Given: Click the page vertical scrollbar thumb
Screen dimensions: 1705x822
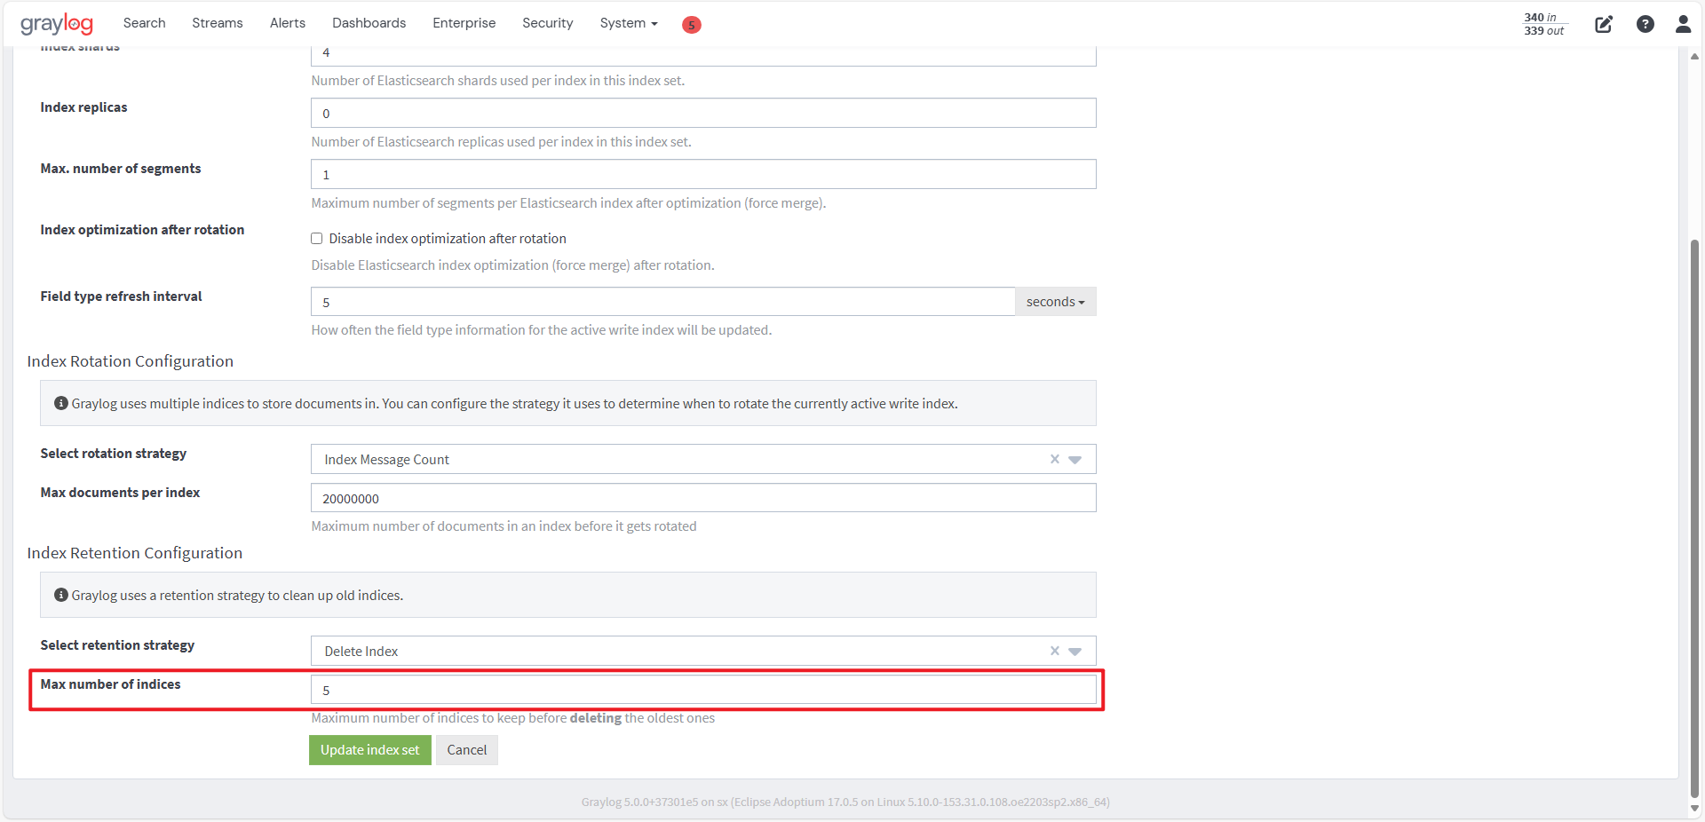Looking at the screenshot, I should [x=1694, y=519].
